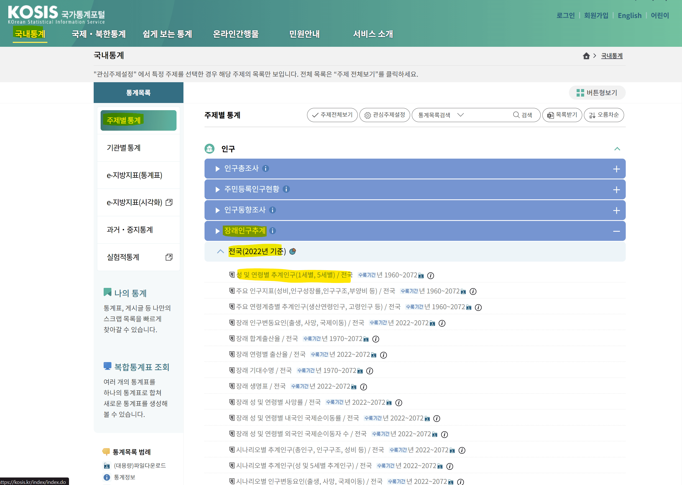This screenshot has height=485, width=682.
Task: Open info icon beside 인구총조사
Action: [x=265, y=168]
